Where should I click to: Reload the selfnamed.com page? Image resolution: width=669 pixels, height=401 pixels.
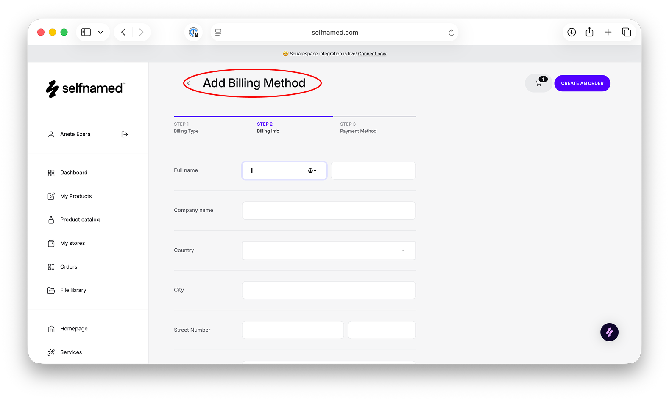click(x=452, y=32)
